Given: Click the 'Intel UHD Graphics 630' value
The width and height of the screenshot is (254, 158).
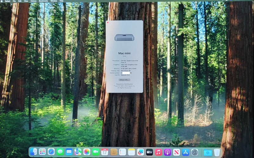Looking at the screenshot, I should [129, 65].
